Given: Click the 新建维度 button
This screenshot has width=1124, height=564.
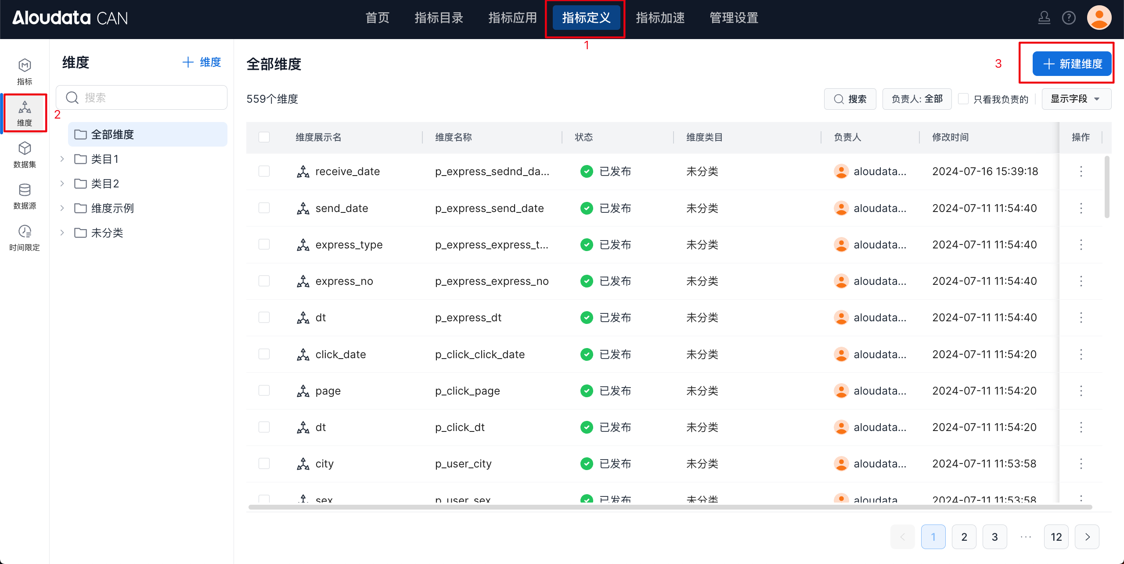Looking at the screenshot, I should coord(1072,64).
